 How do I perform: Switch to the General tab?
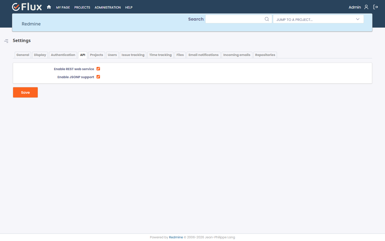pos(23,55)
